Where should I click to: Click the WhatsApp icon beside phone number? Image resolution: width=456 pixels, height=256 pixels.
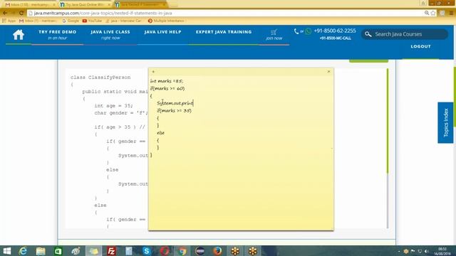point(309,31)
